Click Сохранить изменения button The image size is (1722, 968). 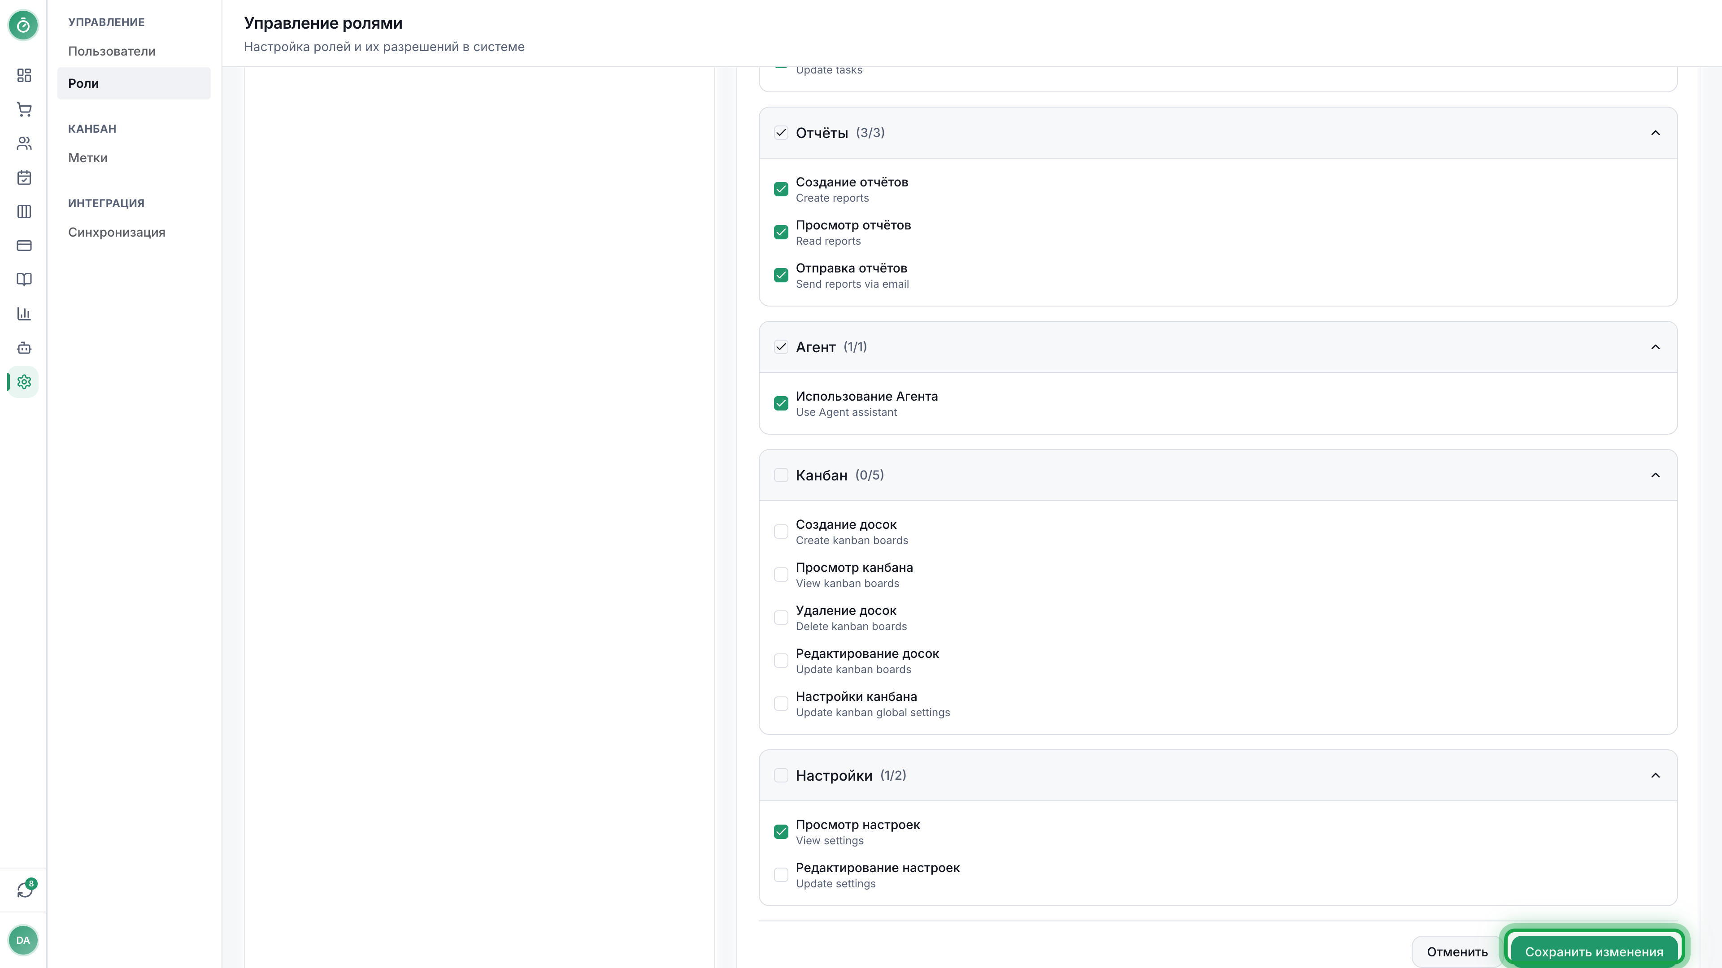(x=1594, y=952)
